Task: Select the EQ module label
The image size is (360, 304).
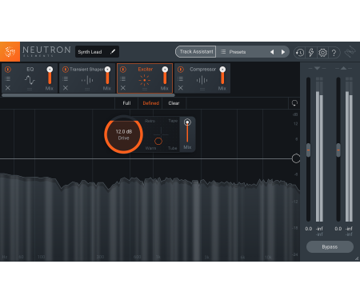Action: coord(30,70)
